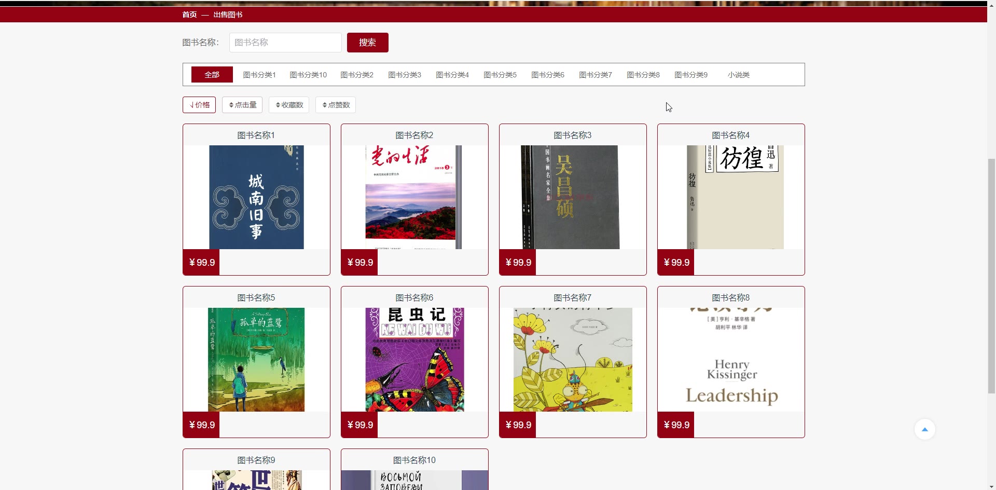Click the title 图书名称1
Screen dimensions: 996x490
256,135
